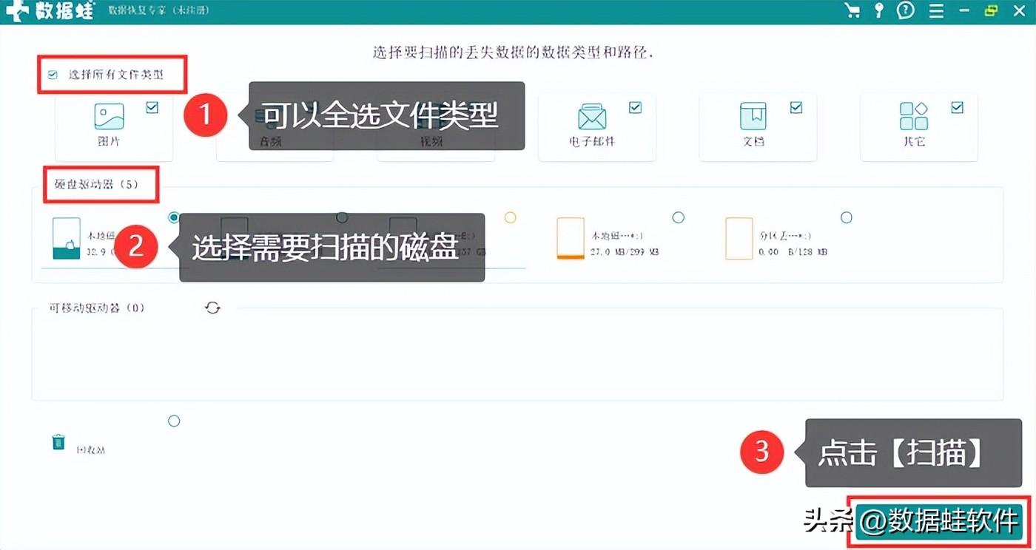1036x550 pixels.
Task: Select the 128 MB partition radio button
Action: [x=847, y=217]
